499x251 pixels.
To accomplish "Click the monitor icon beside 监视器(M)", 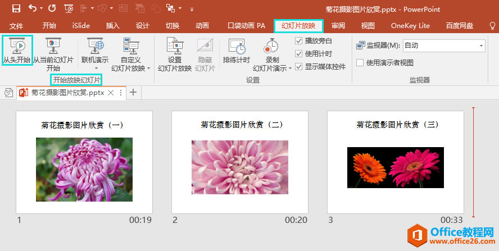I will pos(361,45).
